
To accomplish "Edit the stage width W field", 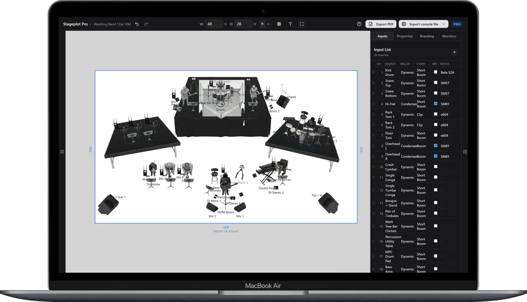I will tap(214, 24).
